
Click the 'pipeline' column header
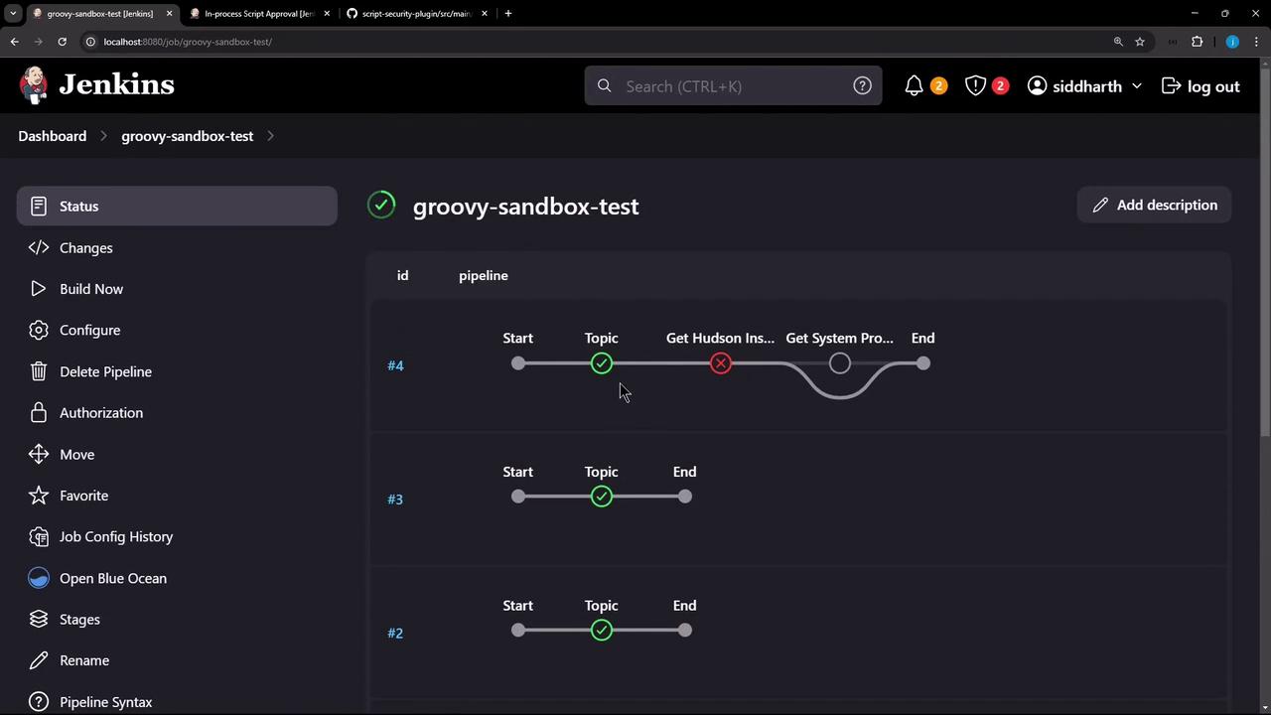coord(484,276)
